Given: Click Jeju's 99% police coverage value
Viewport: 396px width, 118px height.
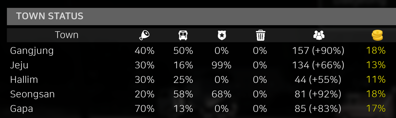Looking at the screenshot, I should (221, 65).
